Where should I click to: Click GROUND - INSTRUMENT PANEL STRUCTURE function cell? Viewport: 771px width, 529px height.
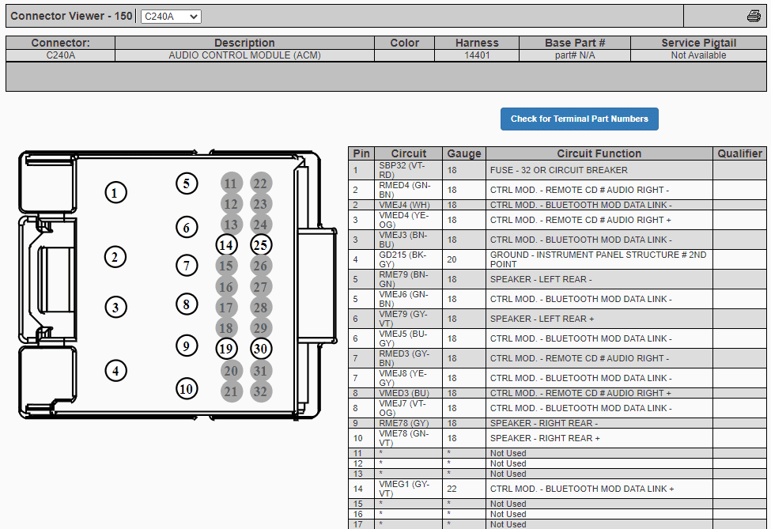click(x=599, y=259)
